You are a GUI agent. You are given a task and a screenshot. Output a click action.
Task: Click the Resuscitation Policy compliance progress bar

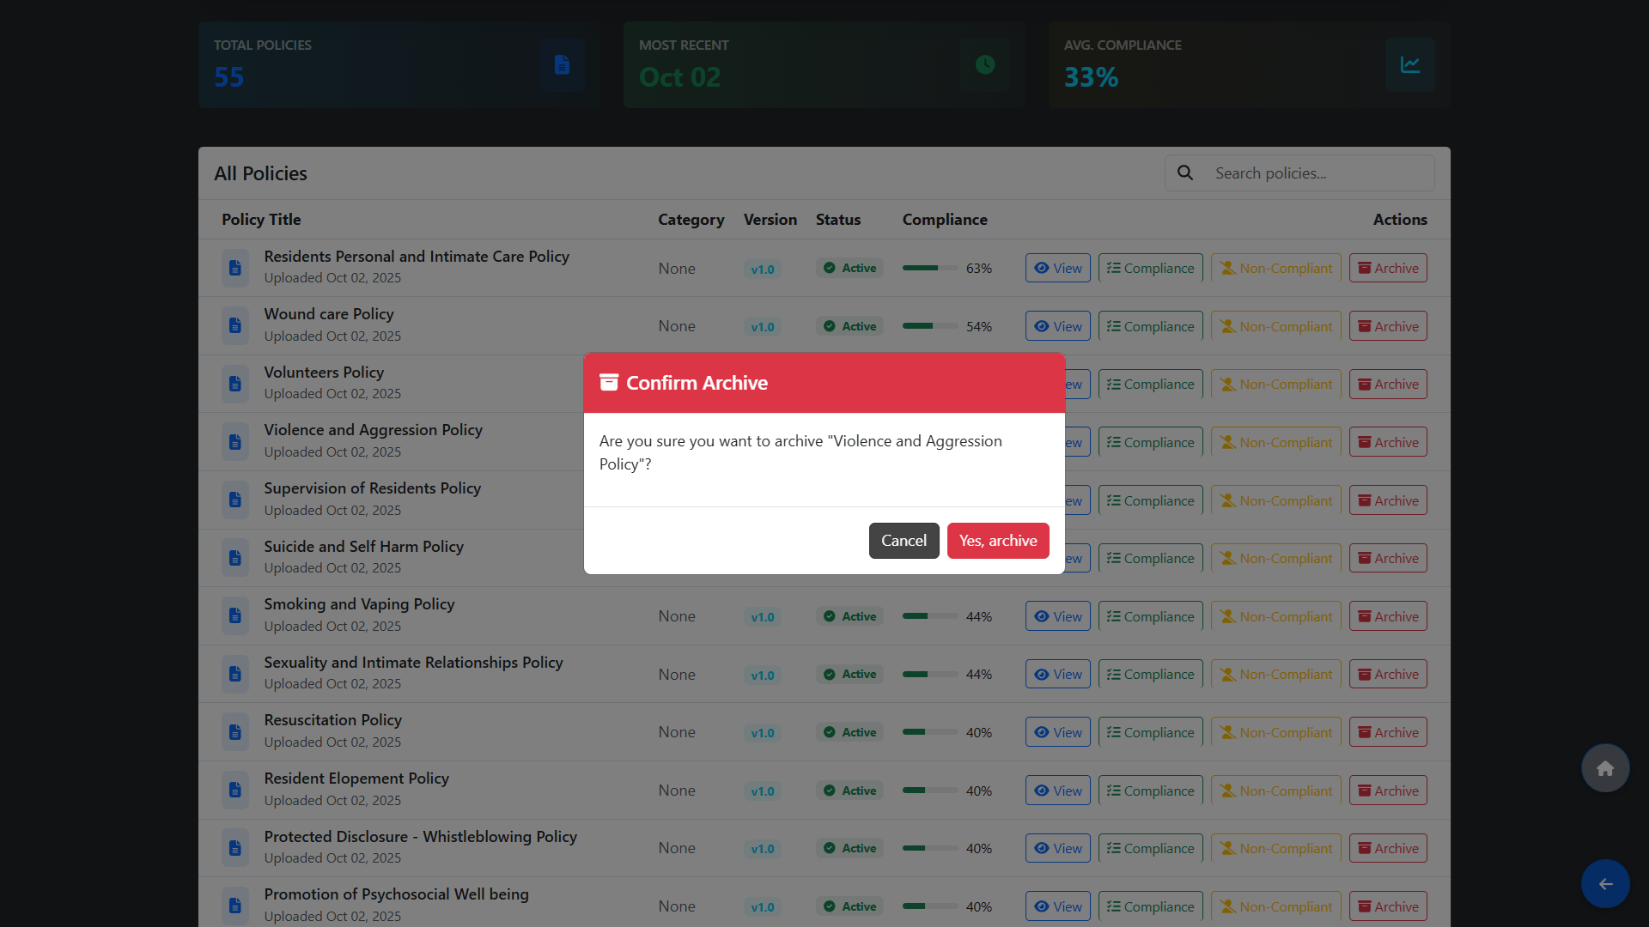(x=930, y=732)
